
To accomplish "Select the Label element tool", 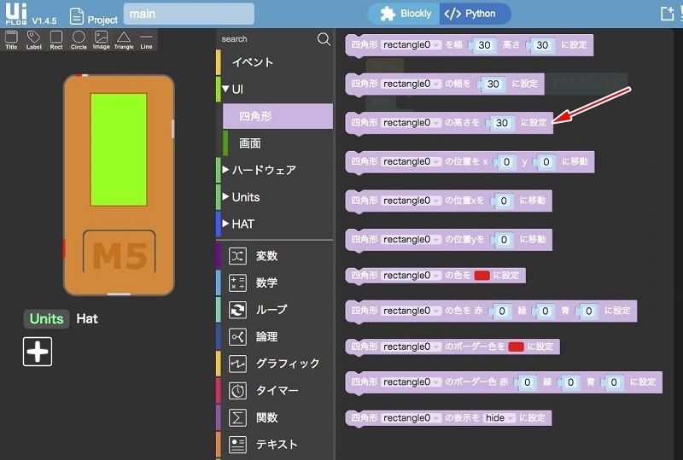I will [33, 39].
